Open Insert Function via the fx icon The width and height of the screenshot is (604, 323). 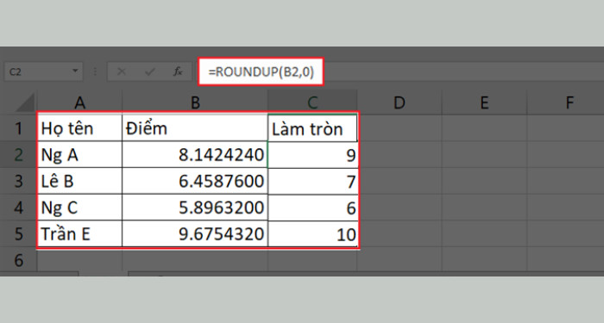point(178,71)
